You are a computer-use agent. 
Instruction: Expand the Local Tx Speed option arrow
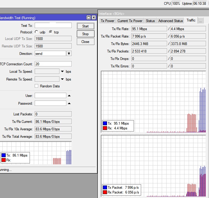[62, 71]
